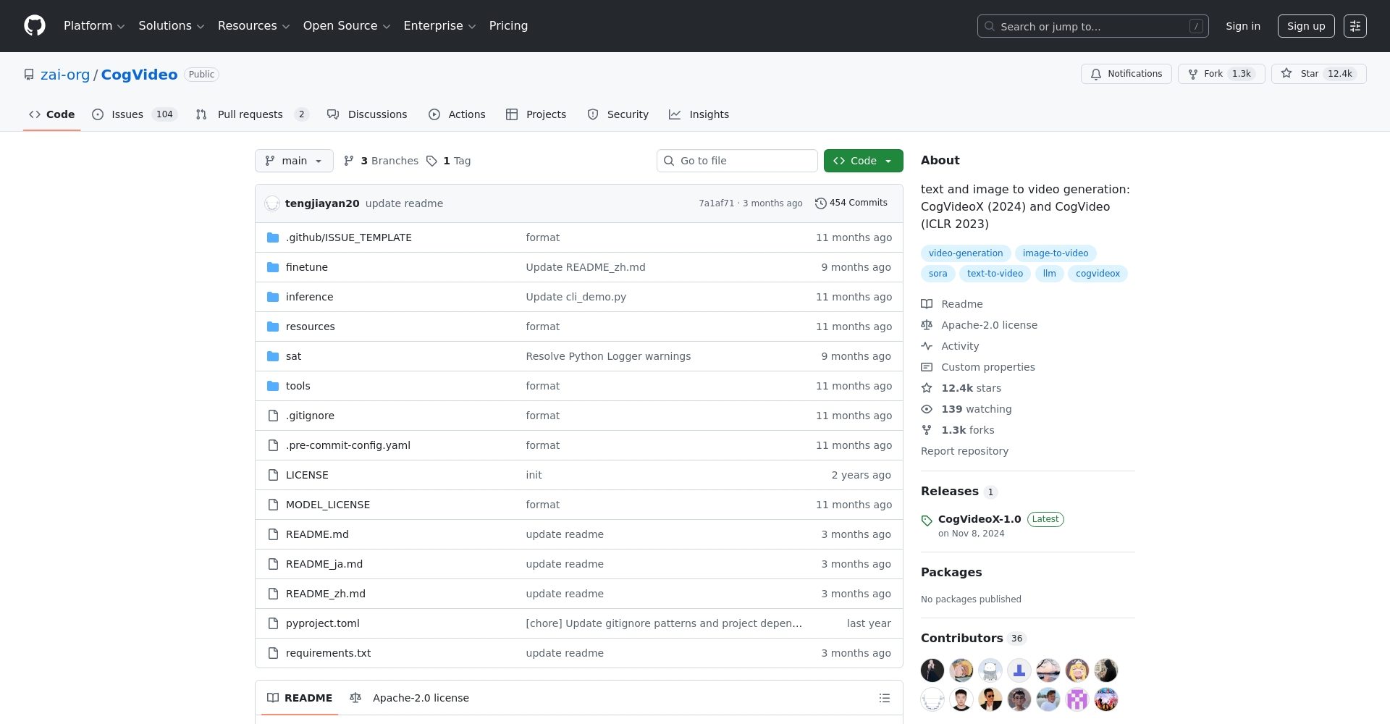Click the commit history clock icon
Viewport: 1390px width, 724px height.
click(x=820, y=203)
